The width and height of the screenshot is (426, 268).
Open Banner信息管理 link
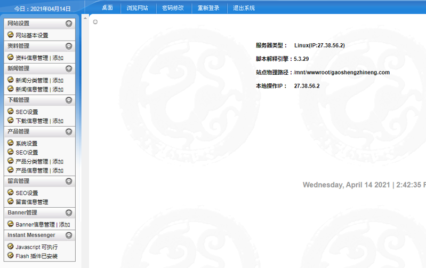click(35, 225)
